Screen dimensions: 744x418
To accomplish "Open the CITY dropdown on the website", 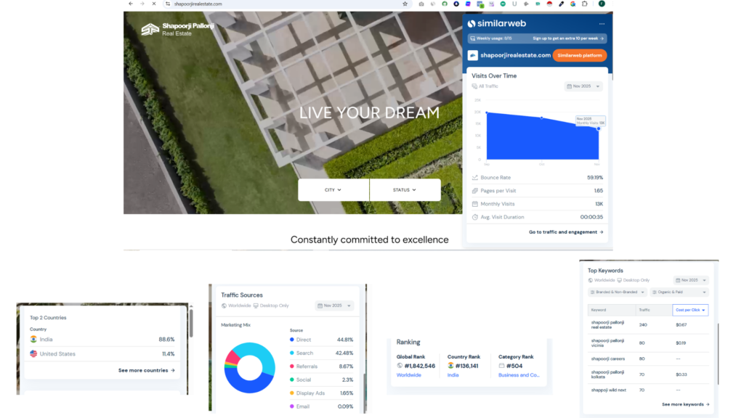I will pyautogui.click(x=333, y=190).
